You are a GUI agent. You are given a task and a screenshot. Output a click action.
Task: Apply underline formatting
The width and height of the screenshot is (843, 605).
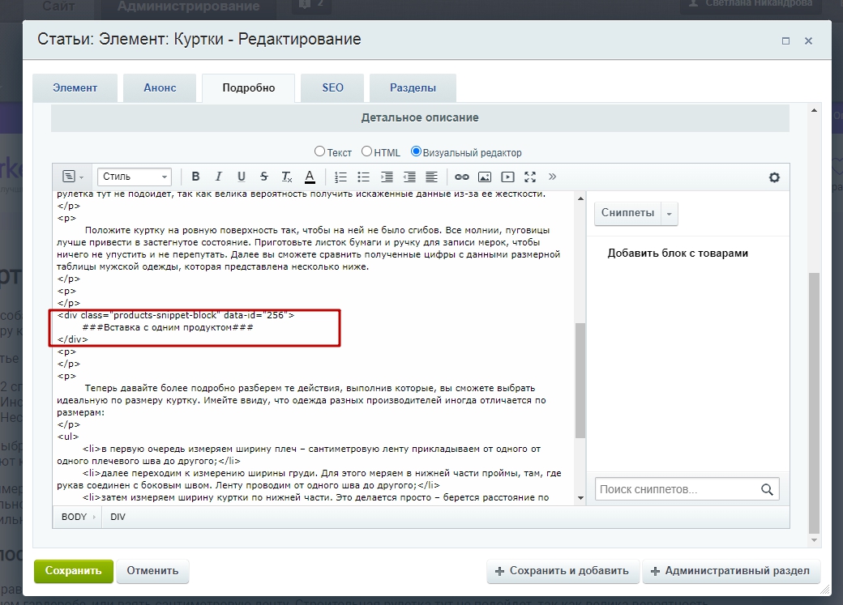[x=242, y=177]
